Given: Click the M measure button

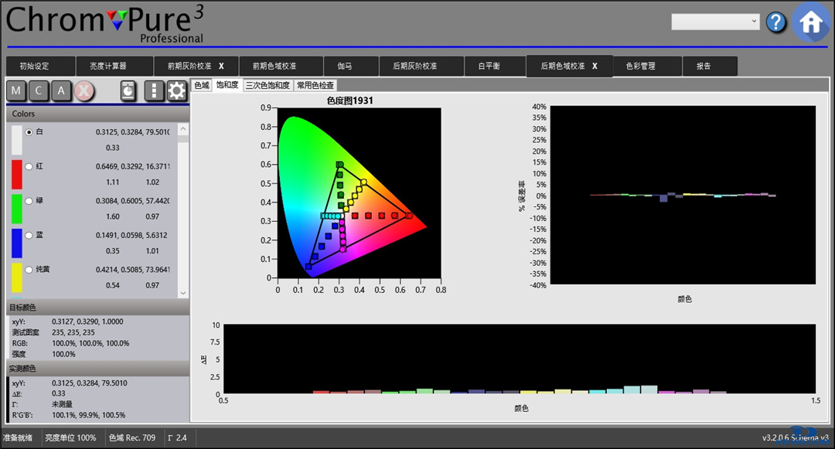Looking at the screenshot, I should [x=17, y=91].
